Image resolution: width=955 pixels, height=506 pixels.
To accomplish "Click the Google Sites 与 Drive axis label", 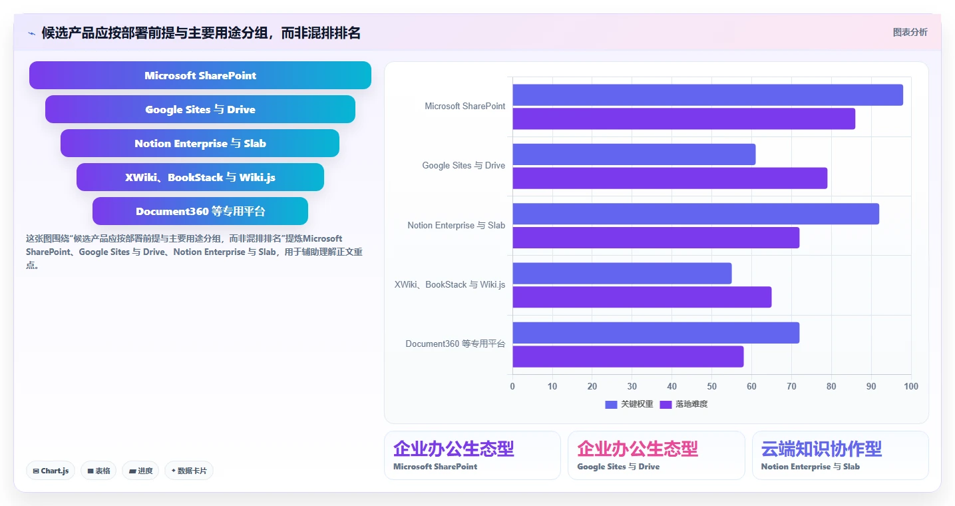I will coord(464,165).
